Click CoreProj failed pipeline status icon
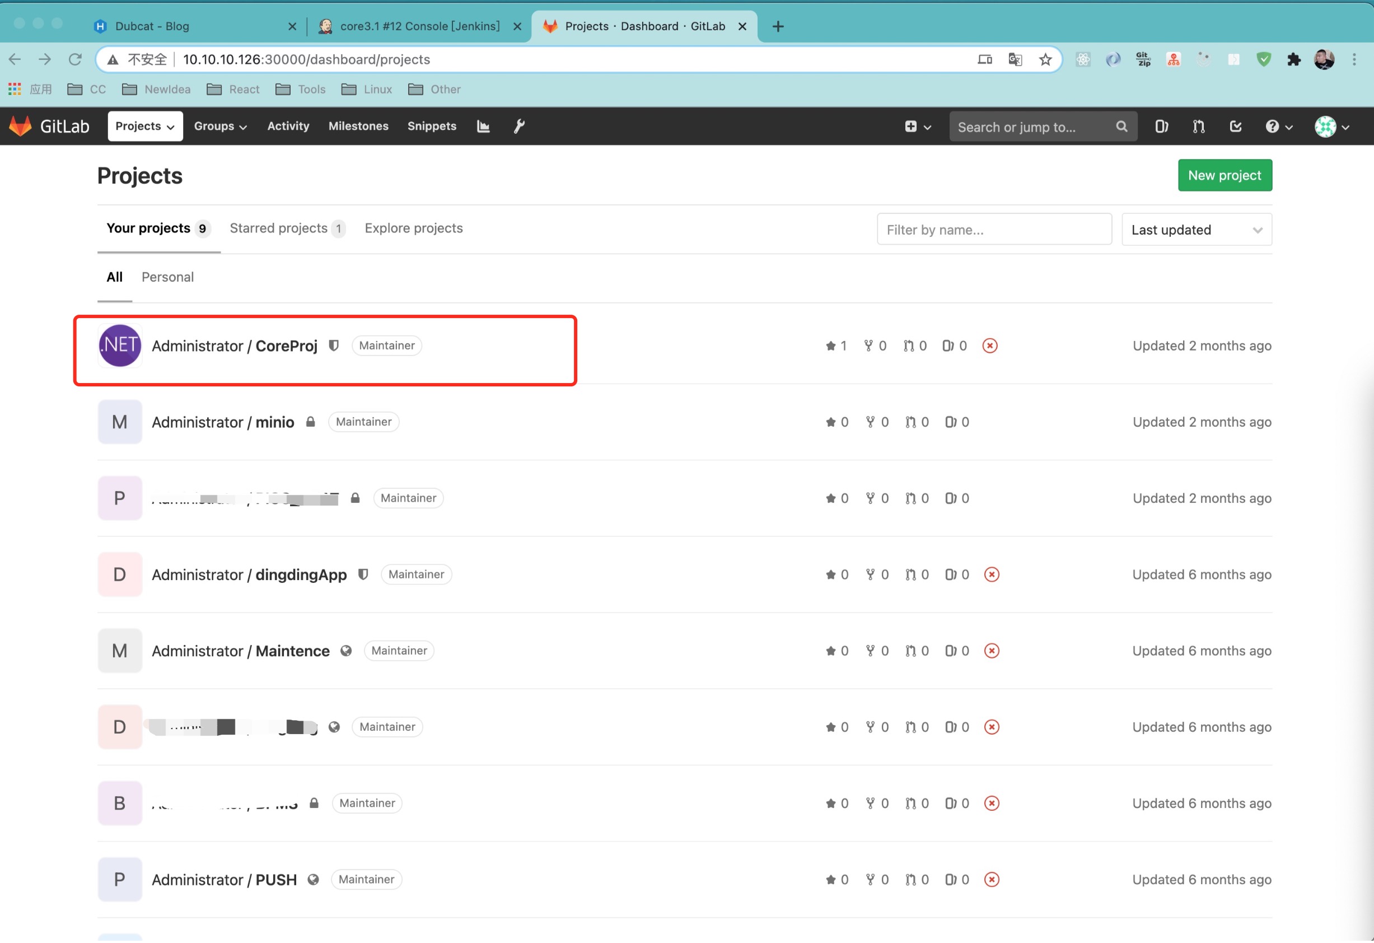 click(989, 346)
